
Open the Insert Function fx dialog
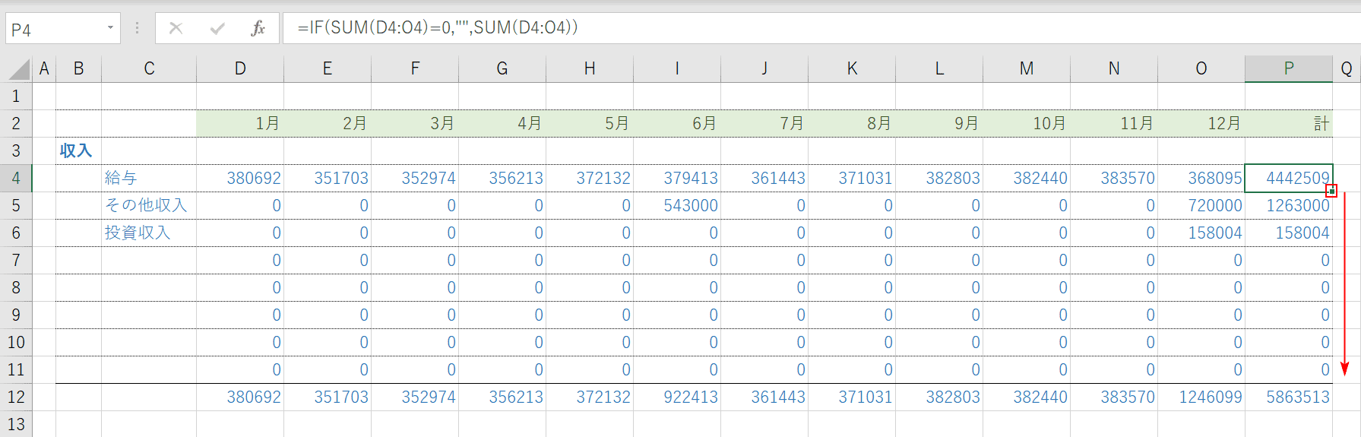pos(258,28)
